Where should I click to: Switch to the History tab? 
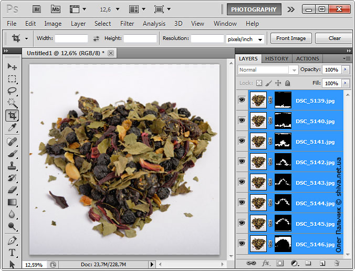(276, 58)
